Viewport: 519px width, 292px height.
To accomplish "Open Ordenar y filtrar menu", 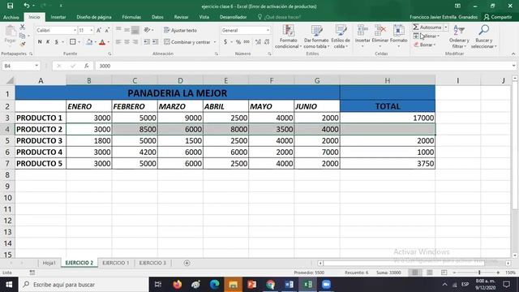I will 459,36.
